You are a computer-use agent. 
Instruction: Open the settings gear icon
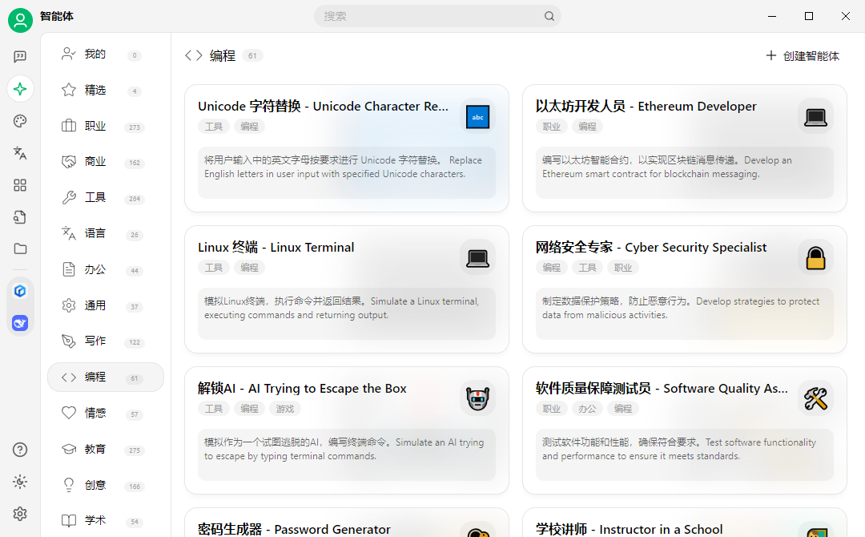pos(20,514)
